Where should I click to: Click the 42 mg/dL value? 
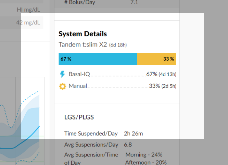28,23
